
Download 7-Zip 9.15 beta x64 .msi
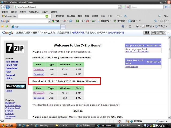coord(39,98)
